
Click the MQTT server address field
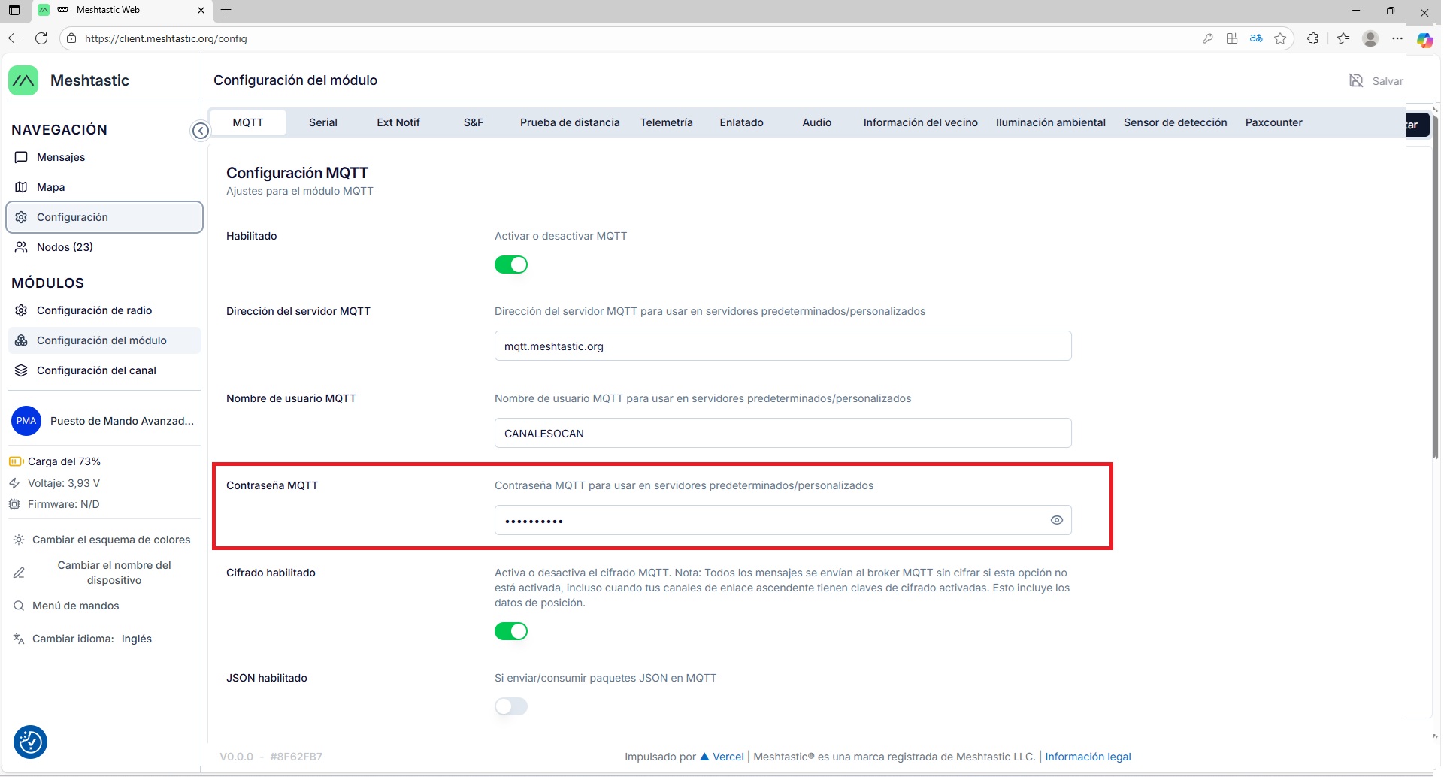tap(783, 346)
